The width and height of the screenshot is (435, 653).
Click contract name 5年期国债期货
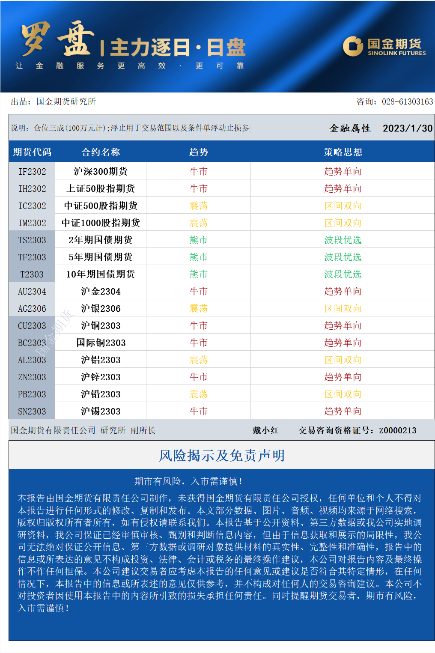pyautogui.click(x=101, y=257)
